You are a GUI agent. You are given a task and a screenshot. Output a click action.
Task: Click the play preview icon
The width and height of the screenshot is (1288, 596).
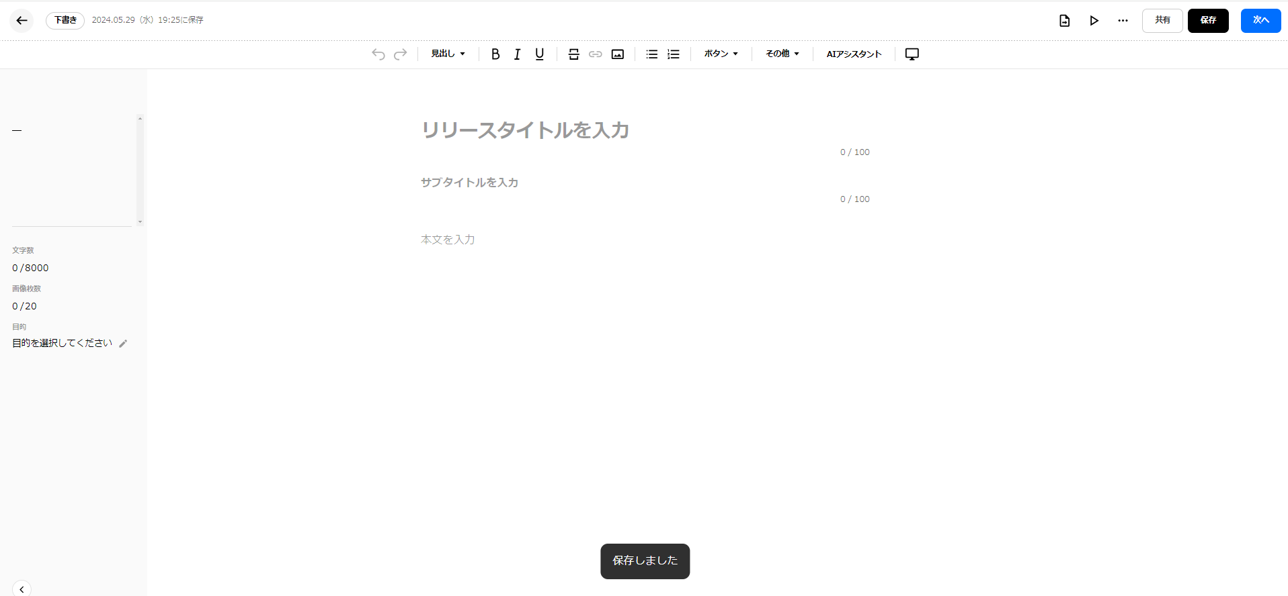coord(1094,21)
